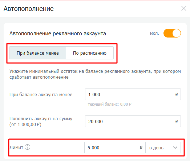This screenshot has width=190, height=161.
Task: Click the Укажите минимальный остаток description text
Action: point(95,74)
